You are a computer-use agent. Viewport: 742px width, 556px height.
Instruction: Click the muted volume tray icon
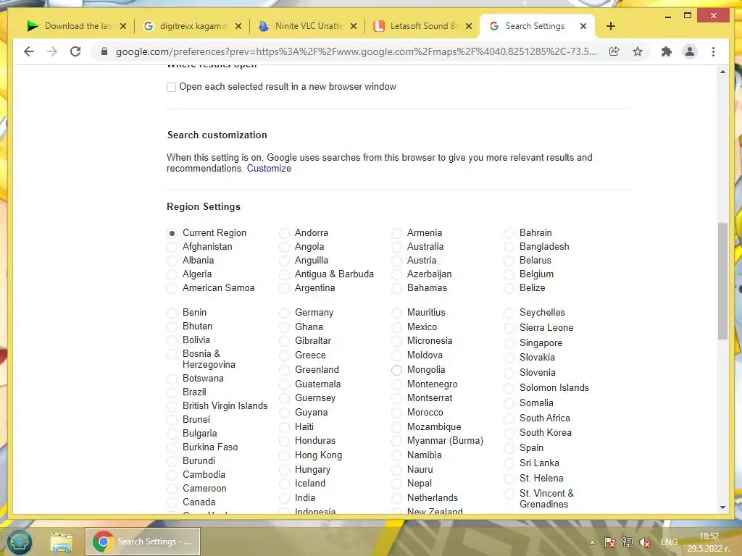(x=644, y=542)
